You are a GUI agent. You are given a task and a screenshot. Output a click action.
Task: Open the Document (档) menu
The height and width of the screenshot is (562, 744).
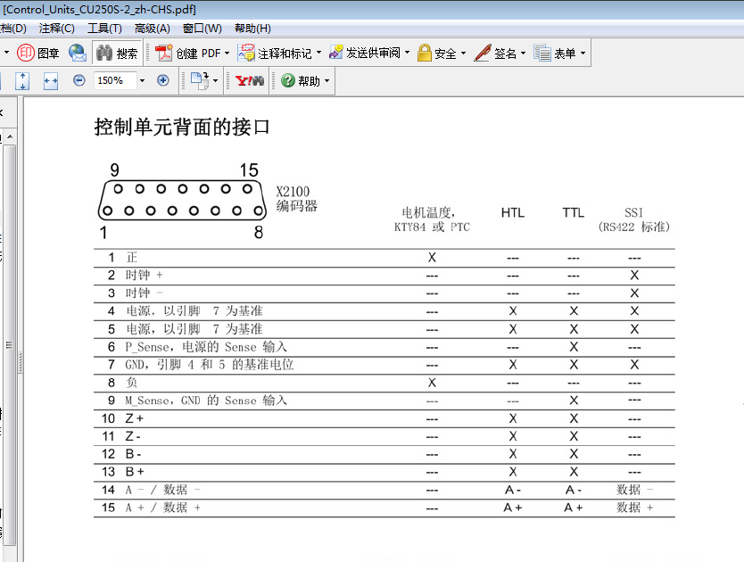pyautogui.click(x=12, y=29)
